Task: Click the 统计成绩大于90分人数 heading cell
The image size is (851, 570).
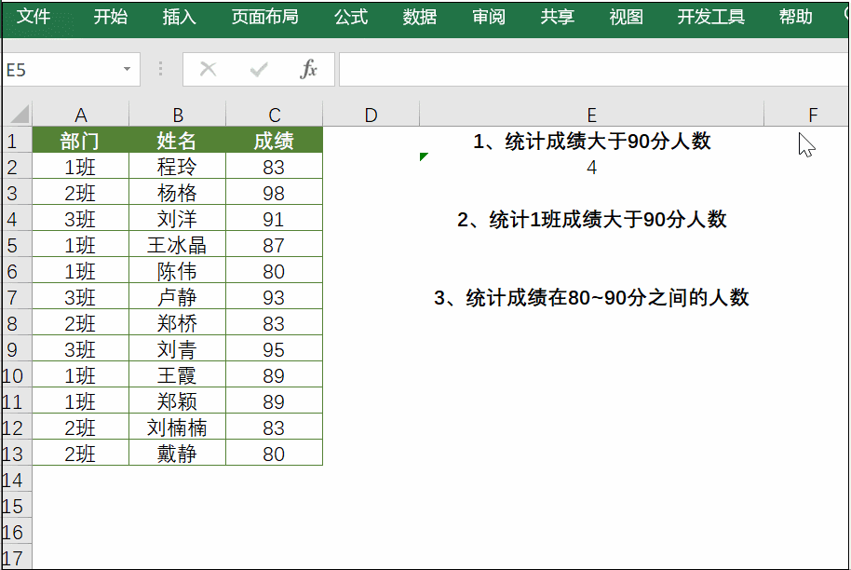Action: pyautogui.click(x=591, y=141)
